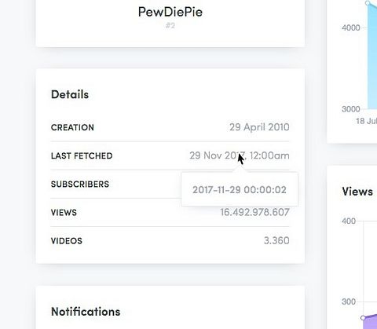
Task: Select the SUBSCRIBERS row label
Action: pos(80,185)
